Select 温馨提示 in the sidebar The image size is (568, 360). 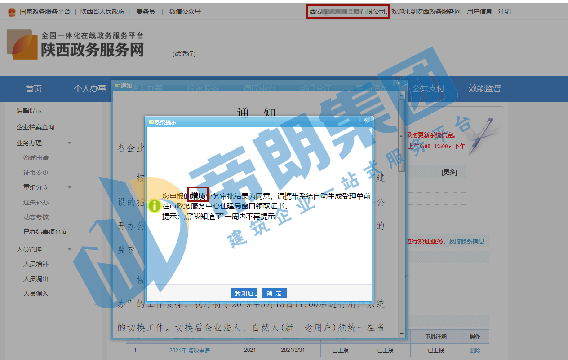pyautogui.click(x=29, y=111)
